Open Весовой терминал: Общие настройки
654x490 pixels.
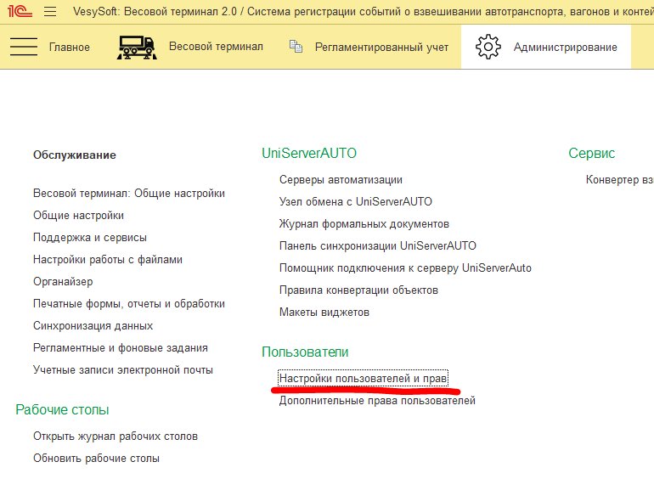(x=129, y=194)
